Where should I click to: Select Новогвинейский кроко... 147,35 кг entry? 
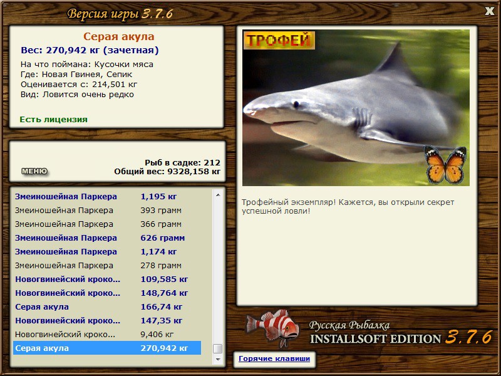tap(107, 320)
